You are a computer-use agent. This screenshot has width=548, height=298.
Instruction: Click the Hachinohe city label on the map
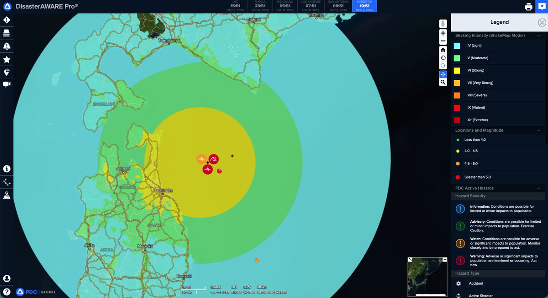coord(163,190)
